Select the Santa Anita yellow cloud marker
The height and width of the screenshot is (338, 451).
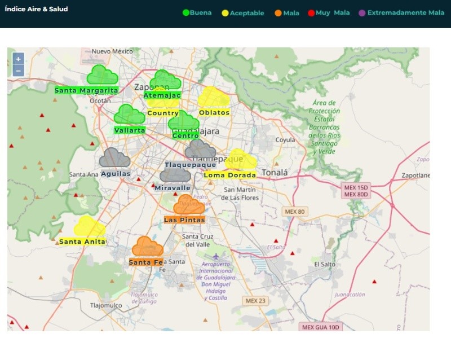(x=89, y=226)
